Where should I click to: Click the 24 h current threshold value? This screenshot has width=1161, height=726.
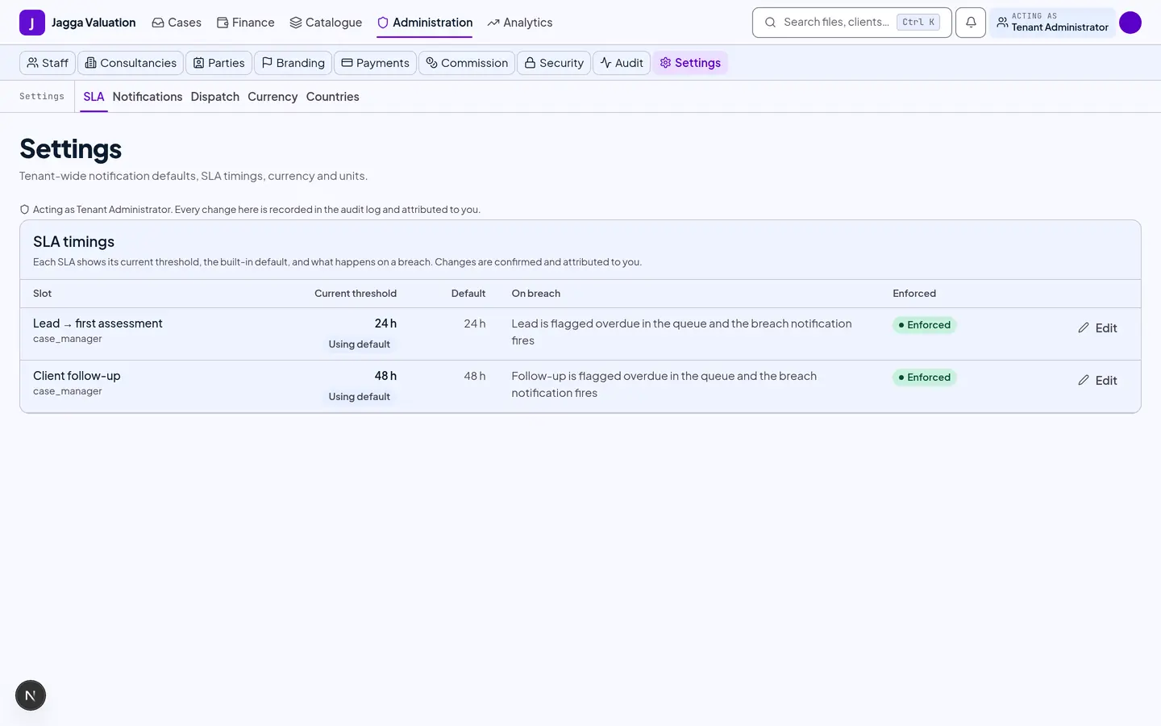[385, 323]
